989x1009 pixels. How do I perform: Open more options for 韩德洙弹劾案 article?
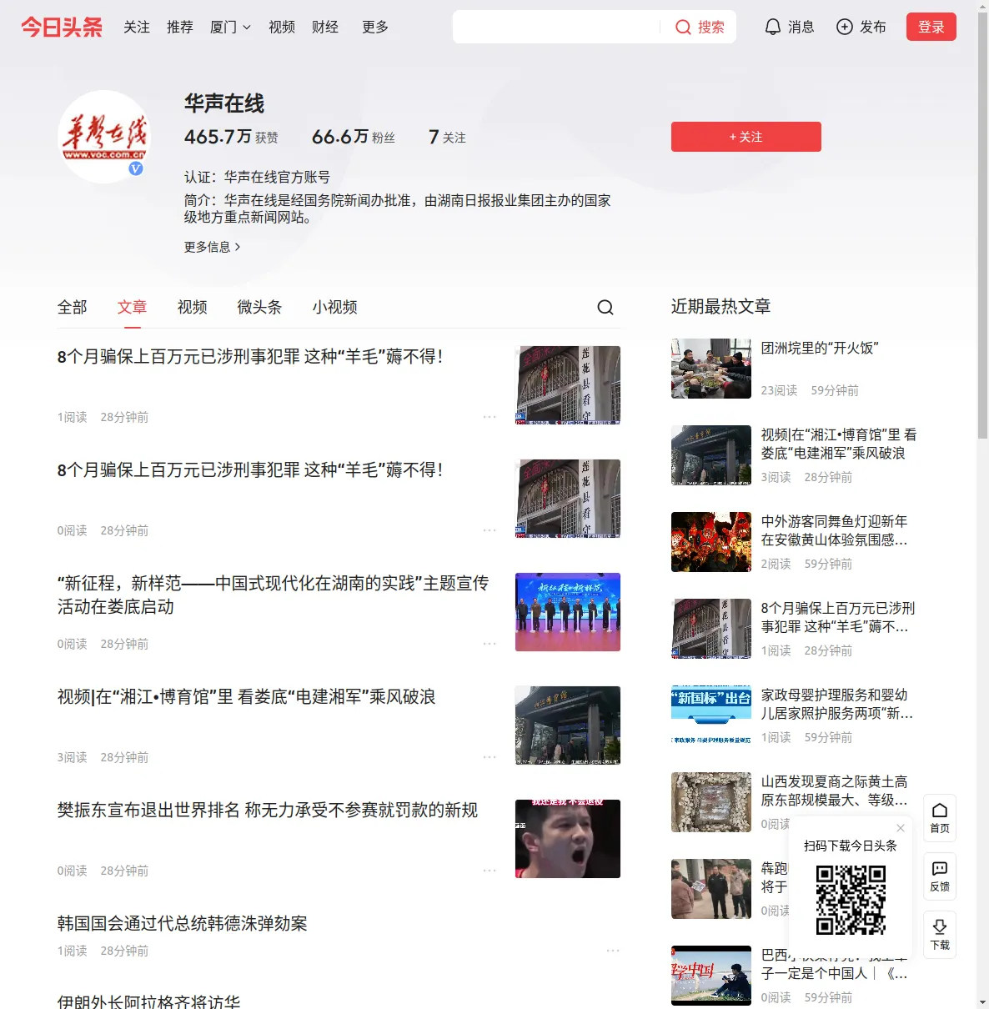click(x=613, y=951)
